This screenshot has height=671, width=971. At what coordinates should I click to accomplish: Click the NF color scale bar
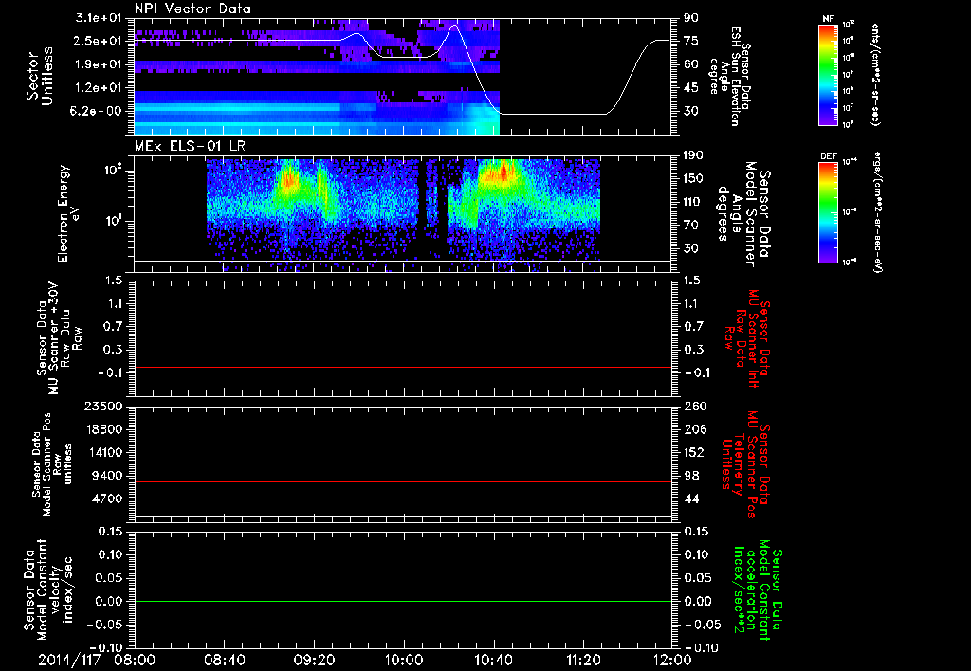coord(828,75)
